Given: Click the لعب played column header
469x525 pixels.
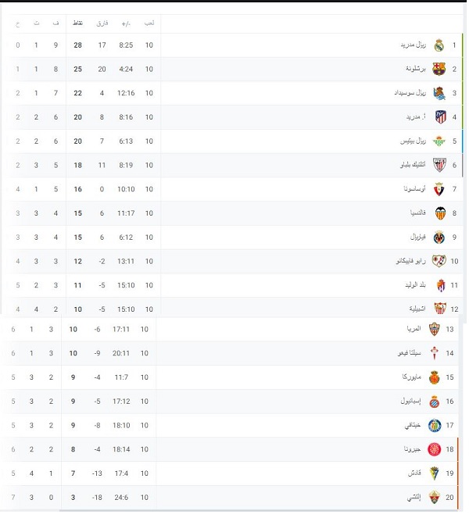Looking at the screenshot, I should pyautogui.click(x=149, y=23).
